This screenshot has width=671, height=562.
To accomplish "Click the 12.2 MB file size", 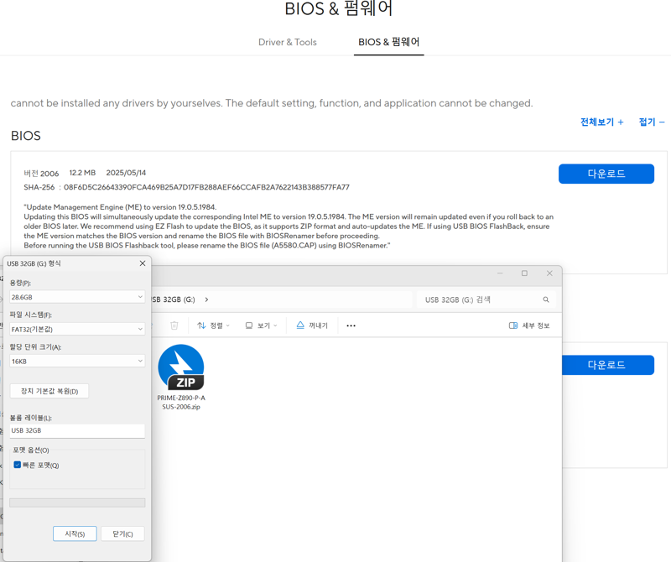I will [82, 173].
